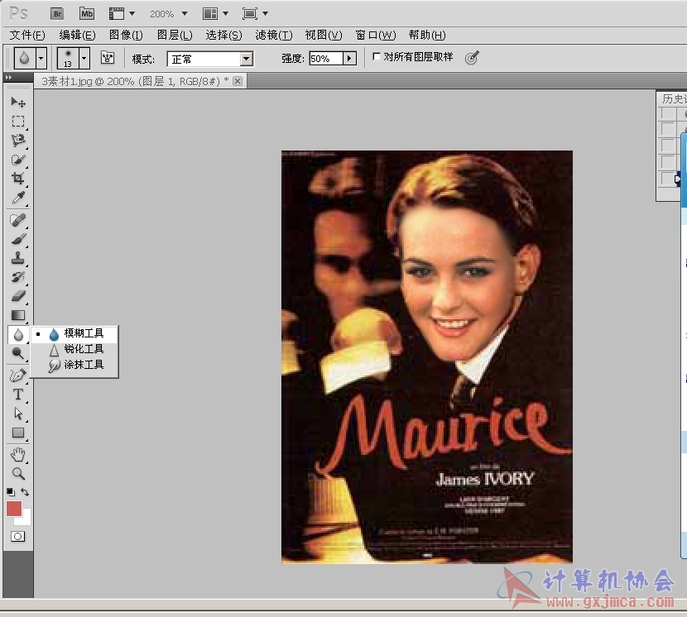The height and width of the screenshot is (617, 687).
Task: Set the white background color swatch
Action: pyautogui.click(x=26, y=519)
